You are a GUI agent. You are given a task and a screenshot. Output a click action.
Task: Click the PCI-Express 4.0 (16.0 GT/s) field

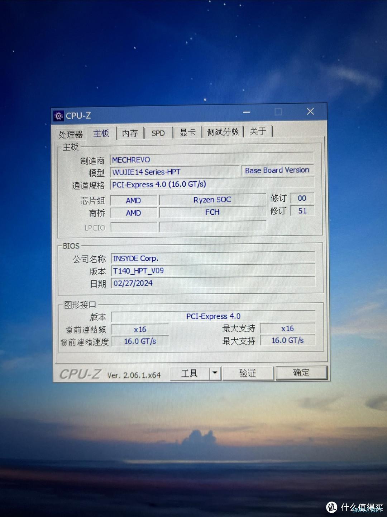coord(212,184)
